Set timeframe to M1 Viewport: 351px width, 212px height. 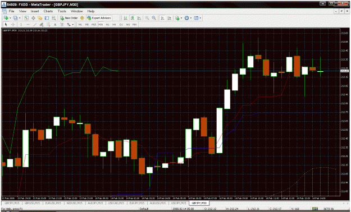pyautogui.click(x=80, y=25)
